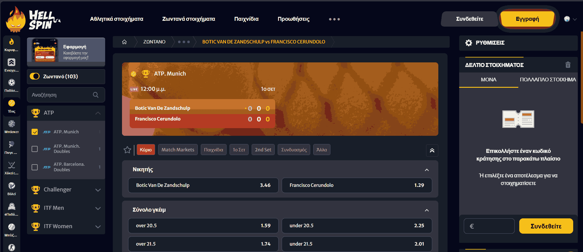Add match to favorites with star icon
The width and height of the screenshot is (583, 252).
click(x=127, y=150)
